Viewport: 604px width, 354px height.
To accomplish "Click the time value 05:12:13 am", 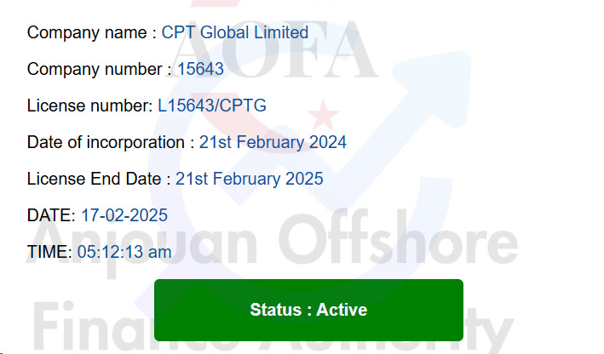I will 124,252.
